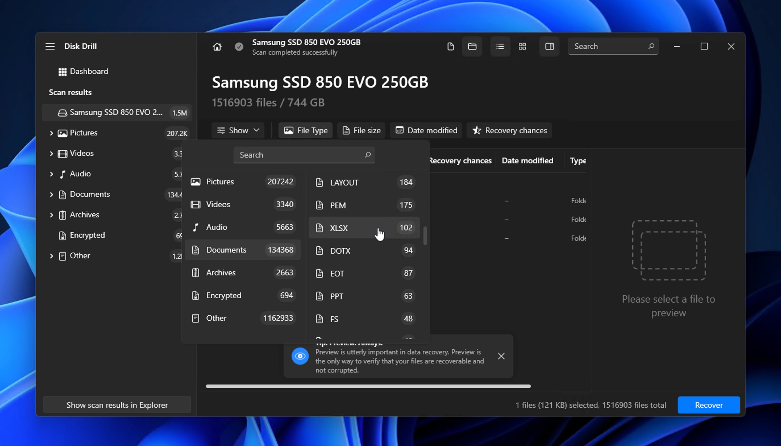Focus the file type popup Search field
Viewport: 781px width, 446px height.
tap(304, 155)
